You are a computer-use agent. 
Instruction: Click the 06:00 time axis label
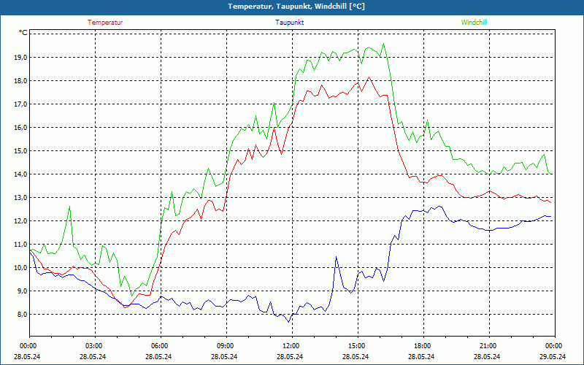(x=159, y=346)
